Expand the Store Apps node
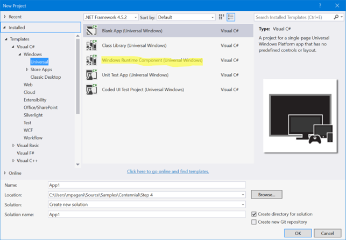 click(27, 70)
